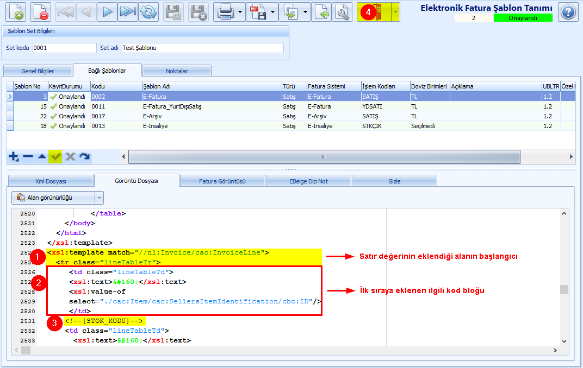Open dropdown arrow beside exit button

pos(395,12)
